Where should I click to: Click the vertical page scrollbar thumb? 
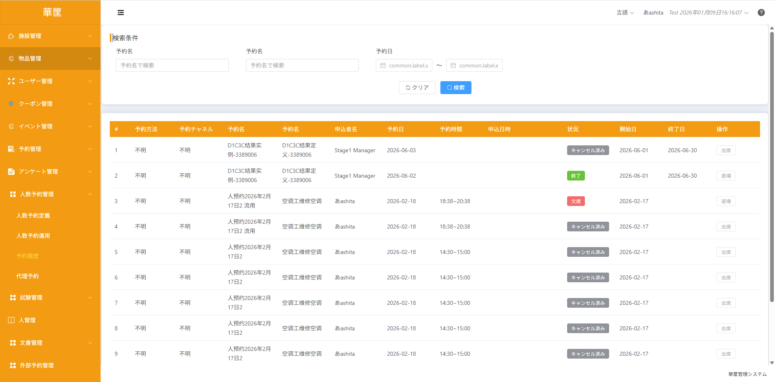click(x=772, y=166)
